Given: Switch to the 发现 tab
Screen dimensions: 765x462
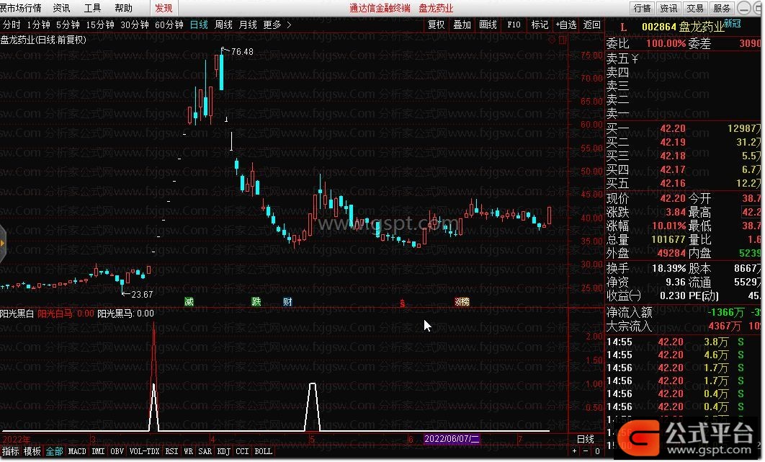Looking at the screenshot, I should (x=164, y=8).
